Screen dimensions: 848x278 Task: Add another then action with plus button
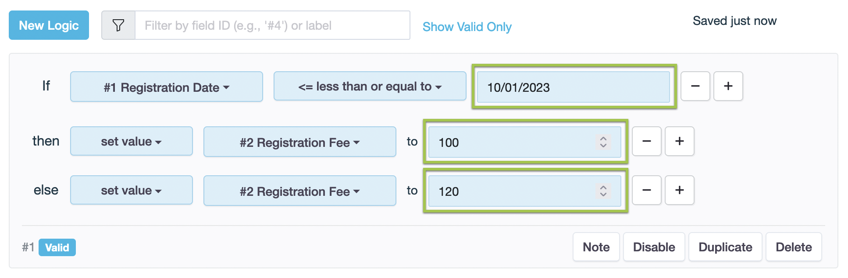679,141
